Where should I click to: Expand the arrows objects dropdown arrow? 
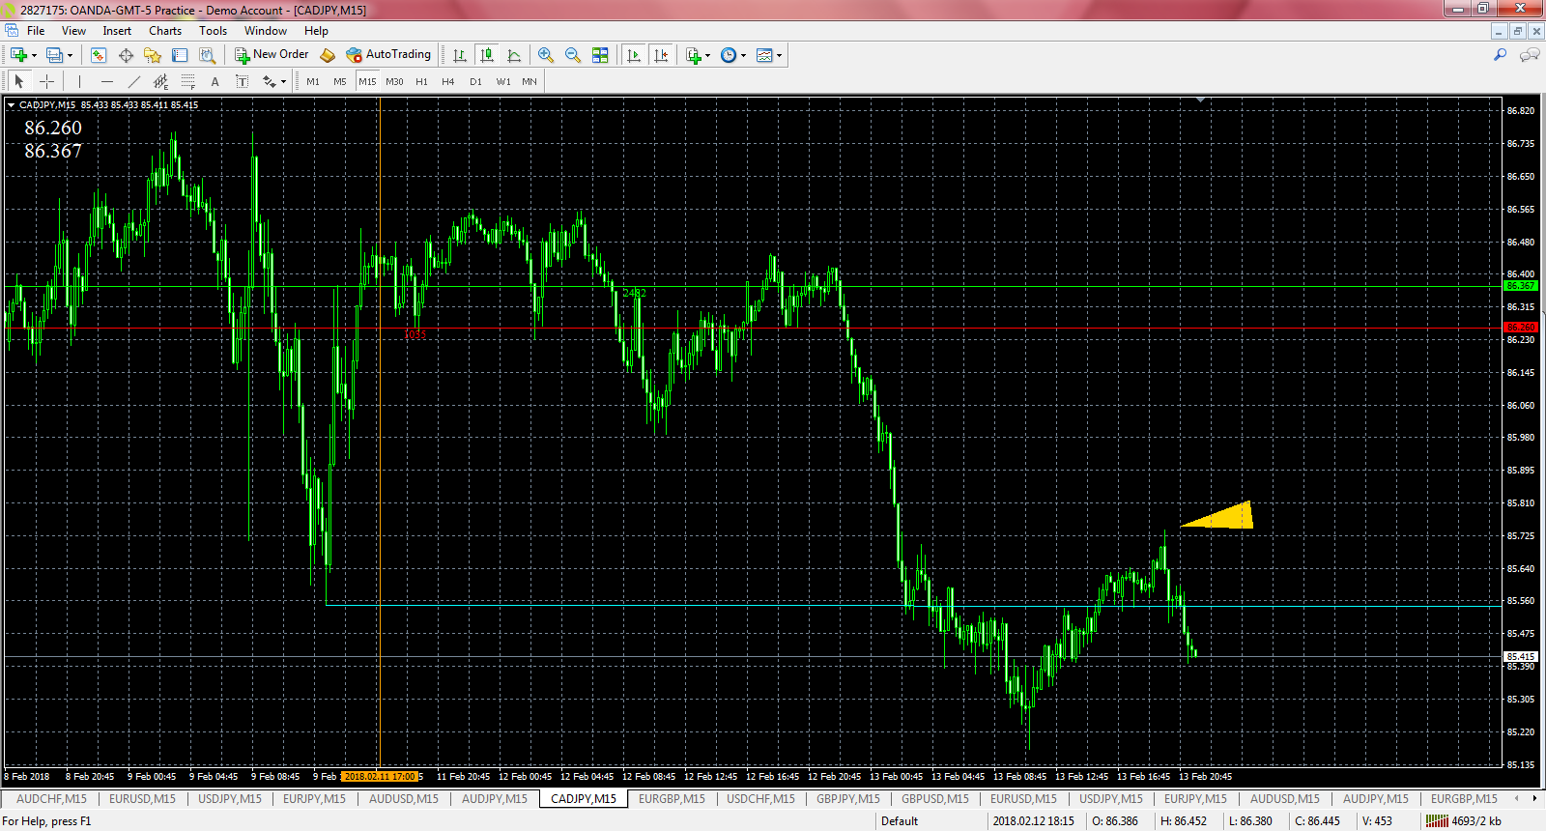[283, 81]
